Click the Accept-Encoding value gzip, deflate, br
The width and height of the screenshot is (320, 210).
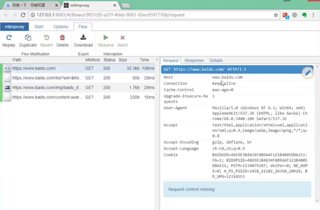click(232, 142)
